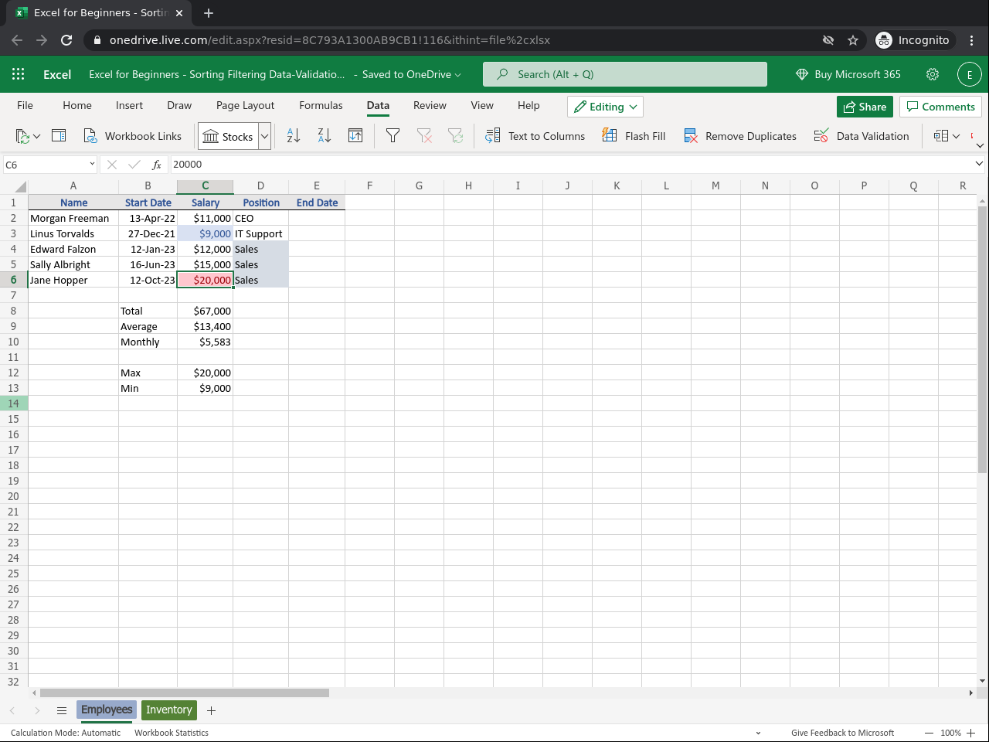Click the Data Validation icon
This screenshot has height=742, width=989.
pos(821,136)
